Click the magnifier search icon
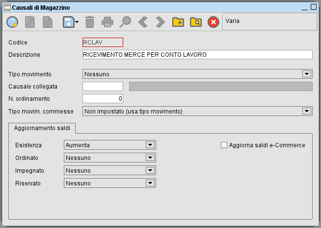Viewport: 321px width, 228px height. pos(126,22)
